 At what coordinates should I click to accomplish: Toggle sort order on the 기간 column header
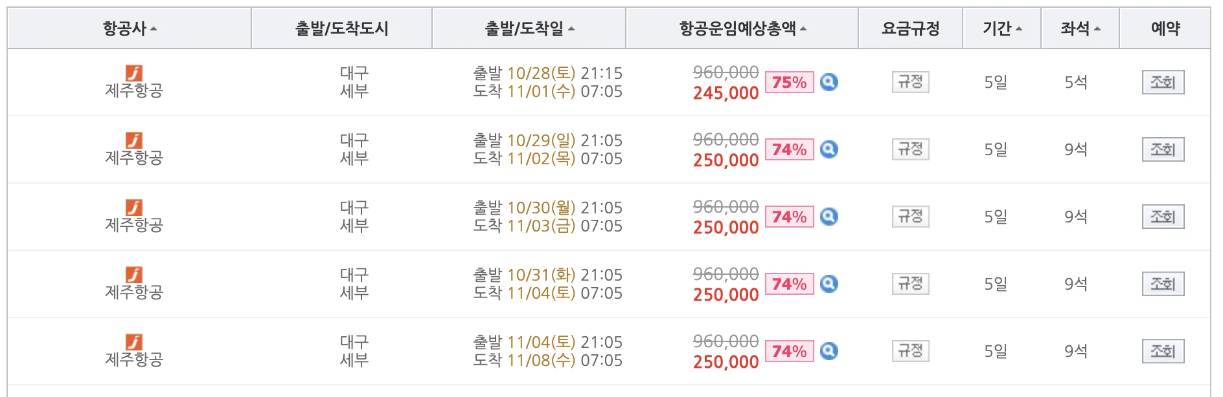pyautogui.click(x=1000, y=28)
